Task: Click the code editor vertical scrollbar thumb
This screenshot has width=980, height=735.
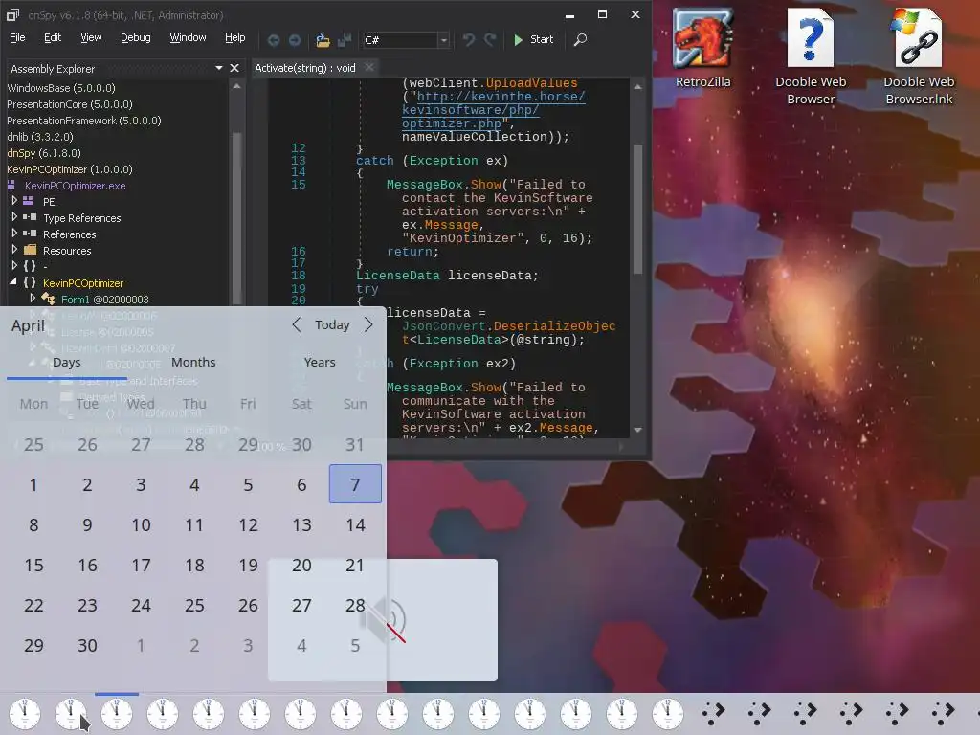Action: 637,209
